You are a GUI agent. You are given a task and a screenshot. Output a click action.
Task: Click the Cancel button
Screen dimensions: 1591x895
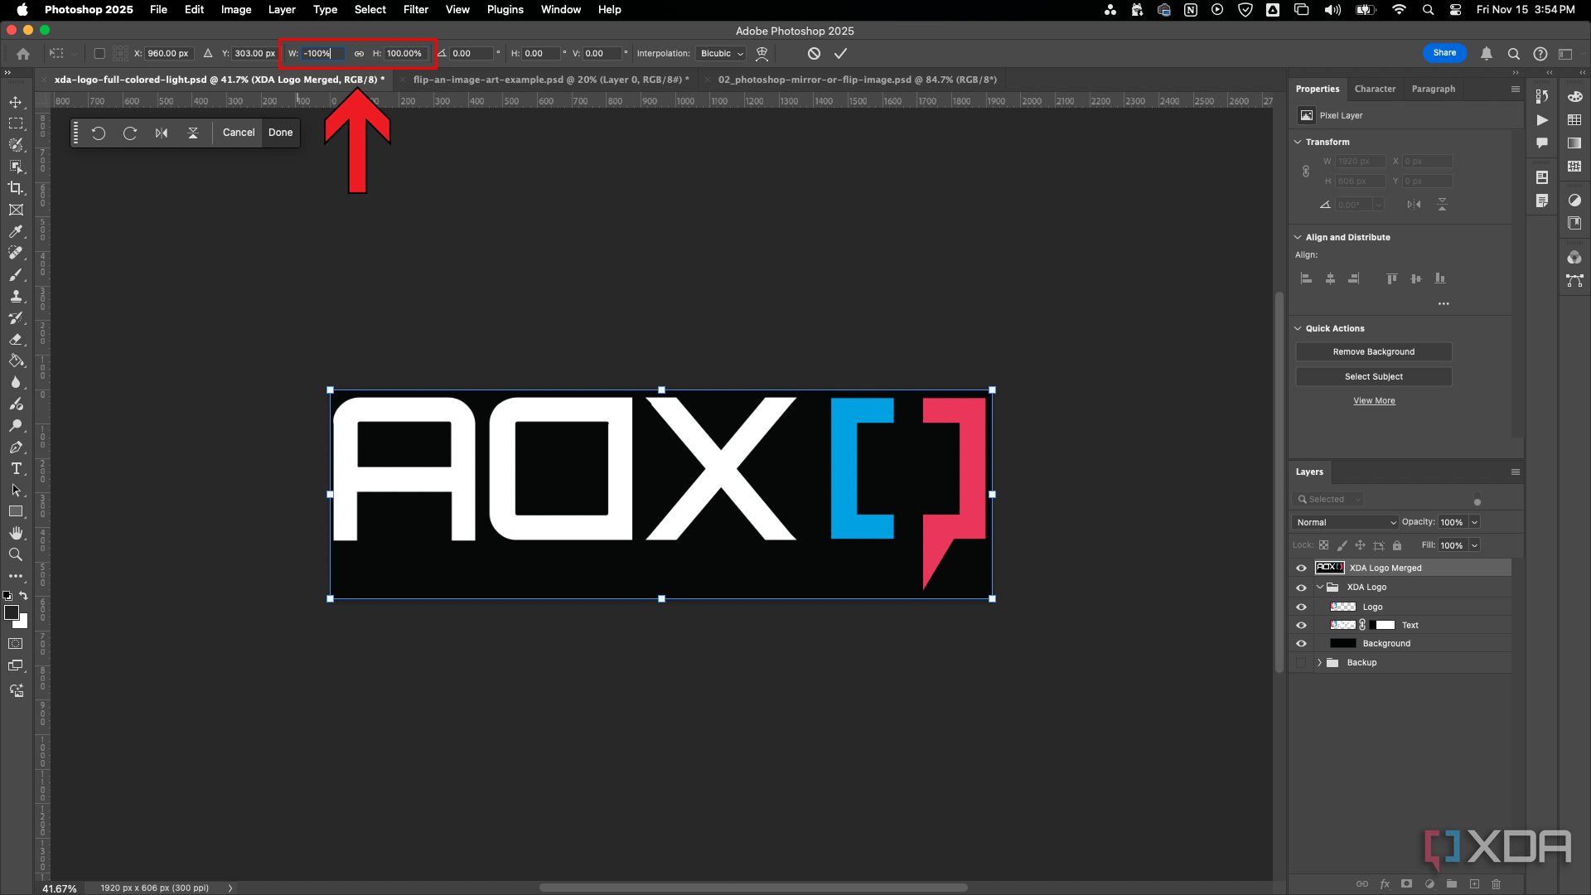click(x=239, y=133)
